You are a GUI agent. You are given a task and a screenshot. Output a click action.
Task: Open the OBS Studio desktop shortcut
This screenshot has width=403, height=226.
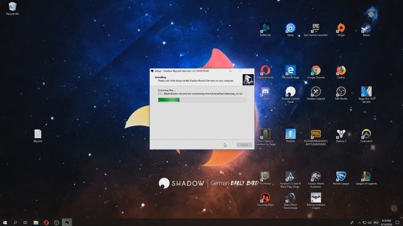point(341,94)
